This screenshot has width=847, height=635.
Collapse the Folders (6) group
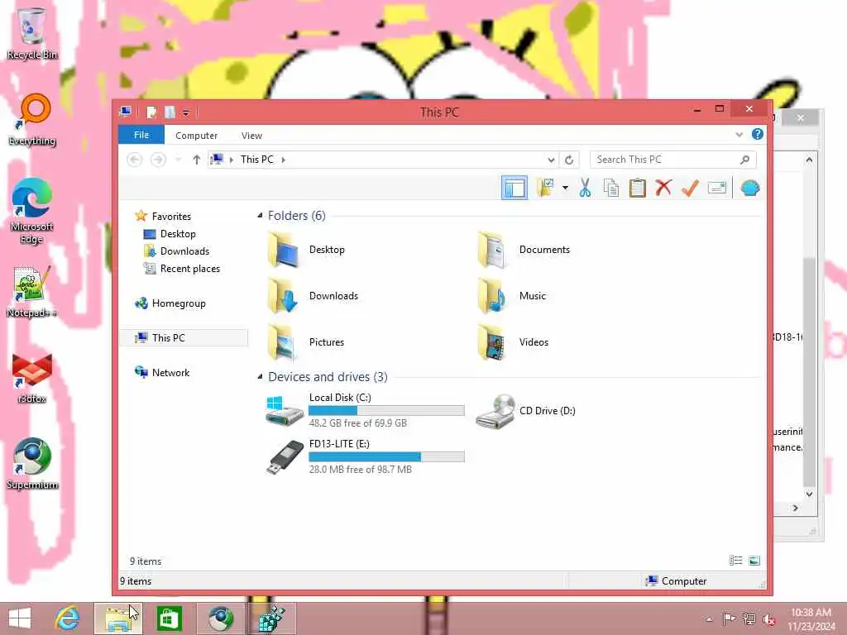tap(260, 216)
